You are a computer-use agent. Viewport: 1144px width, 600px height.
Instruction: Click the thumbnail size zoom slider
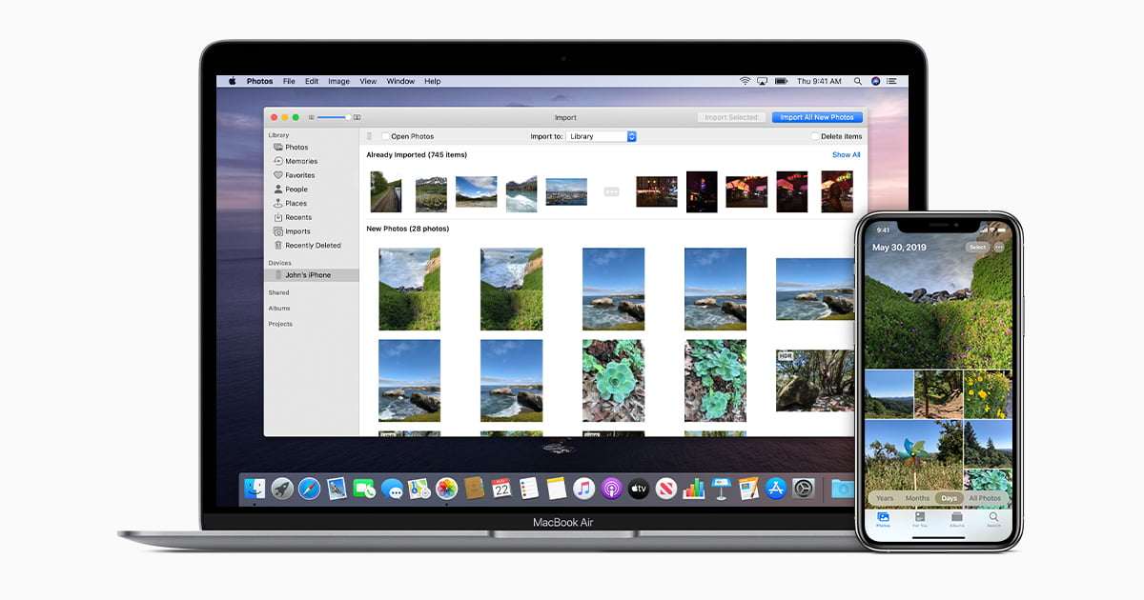click(334, 117)
